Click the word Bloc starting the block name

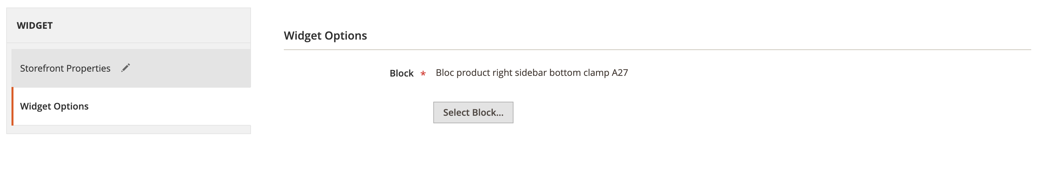(444, 73)
